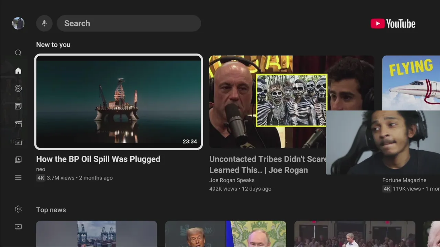Image resolution: width=440 pixels, height=247 pixels.
Task: Play the BP oil rig video thumbnail
Action: 119,102
